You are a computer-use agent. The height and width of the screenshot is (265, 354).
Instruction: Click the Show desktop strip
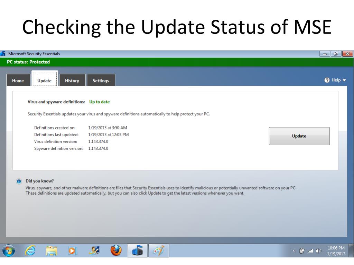pos(351,251)
